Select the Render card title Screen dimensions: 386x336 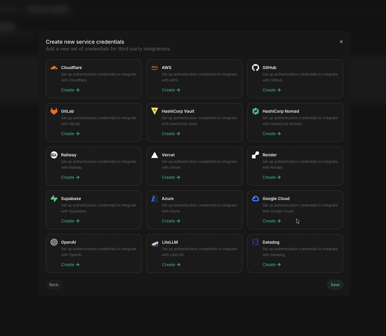[270, 155]
